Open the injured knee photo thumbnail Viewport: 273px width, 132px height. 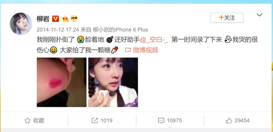pyautogui.click(x=62, y=82)
